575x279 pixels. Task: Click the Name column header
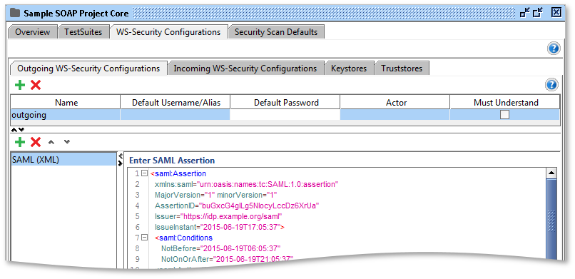[x=66, y=102]
